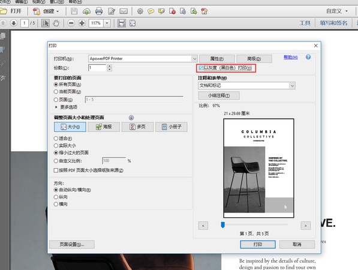The height and width of the screenshot is (270, 358).
Task: Click the Open folder icon in toolbar
Action: tap(3, 11)
